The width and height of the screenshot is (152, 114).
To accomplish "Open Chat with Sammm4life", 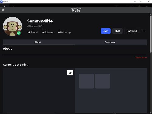I will pyautogui.click(x=117, y=31).
